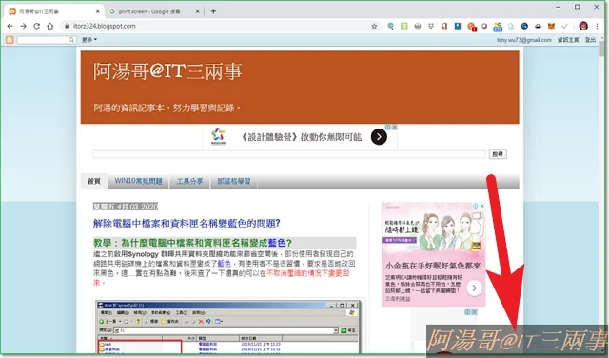
Task: Click the 搜尋 button beside the blog search box
Action: click(x=498, y=154)
